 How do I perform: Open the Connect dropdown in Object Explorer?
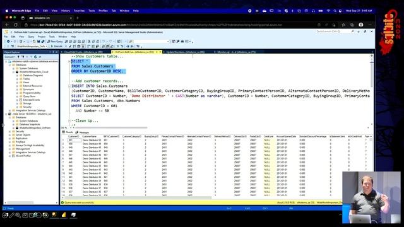click(10, 57)
